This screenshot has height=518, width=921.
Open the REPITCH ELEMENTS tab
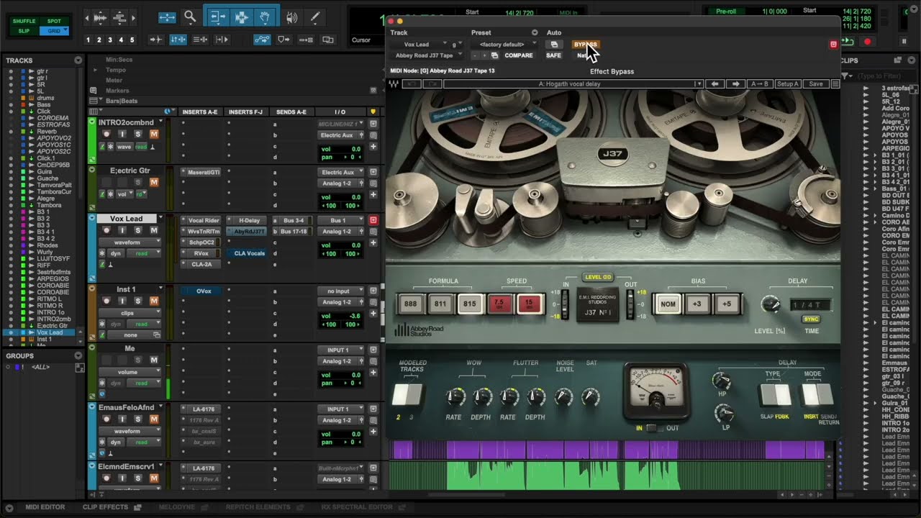tap(258, 507)
